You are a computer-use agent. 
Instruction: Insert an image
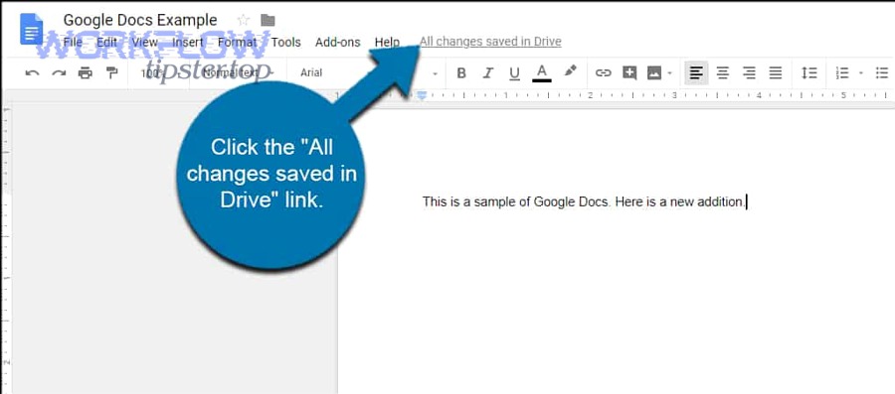click(x=654, y=72)
